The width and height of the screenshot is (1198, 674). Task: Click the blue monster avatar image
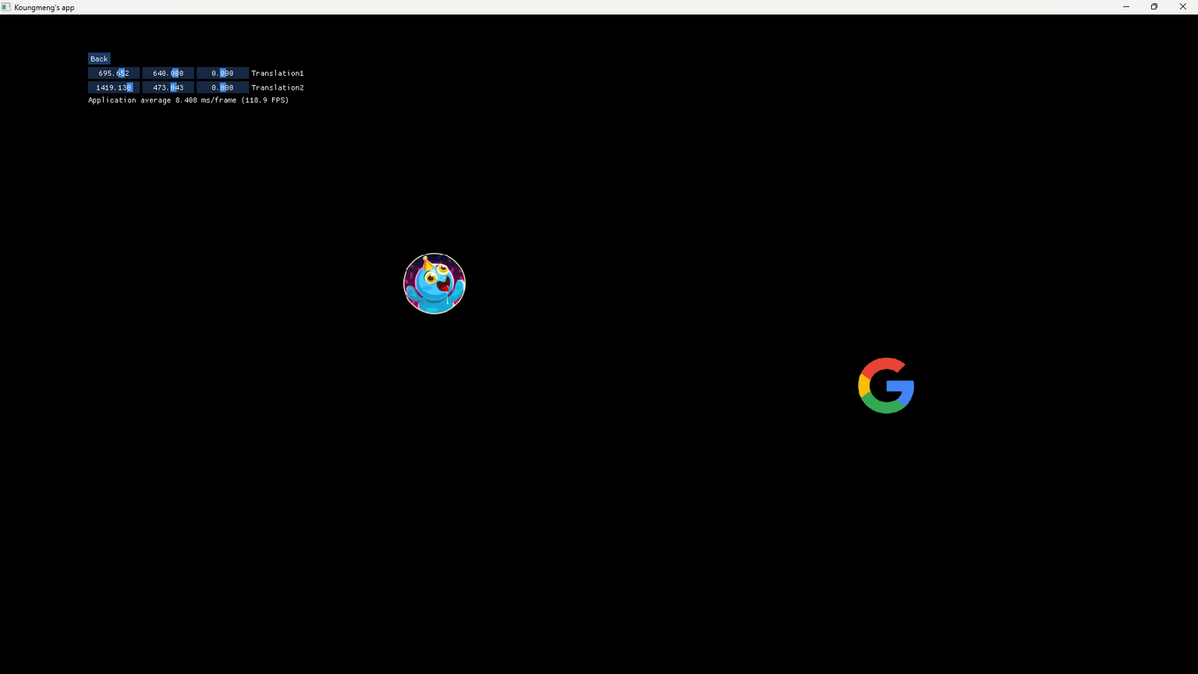coord(434,283)
